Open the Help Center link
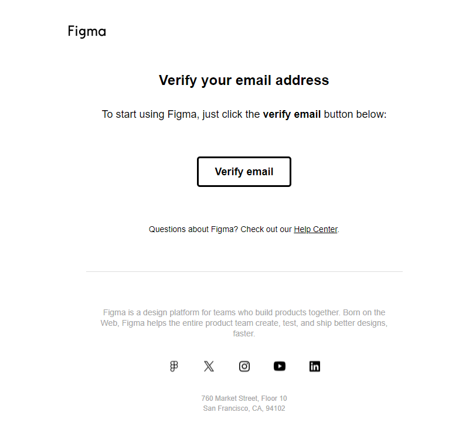The height and width of the screenshot is (436, 459). pos(315,229)
